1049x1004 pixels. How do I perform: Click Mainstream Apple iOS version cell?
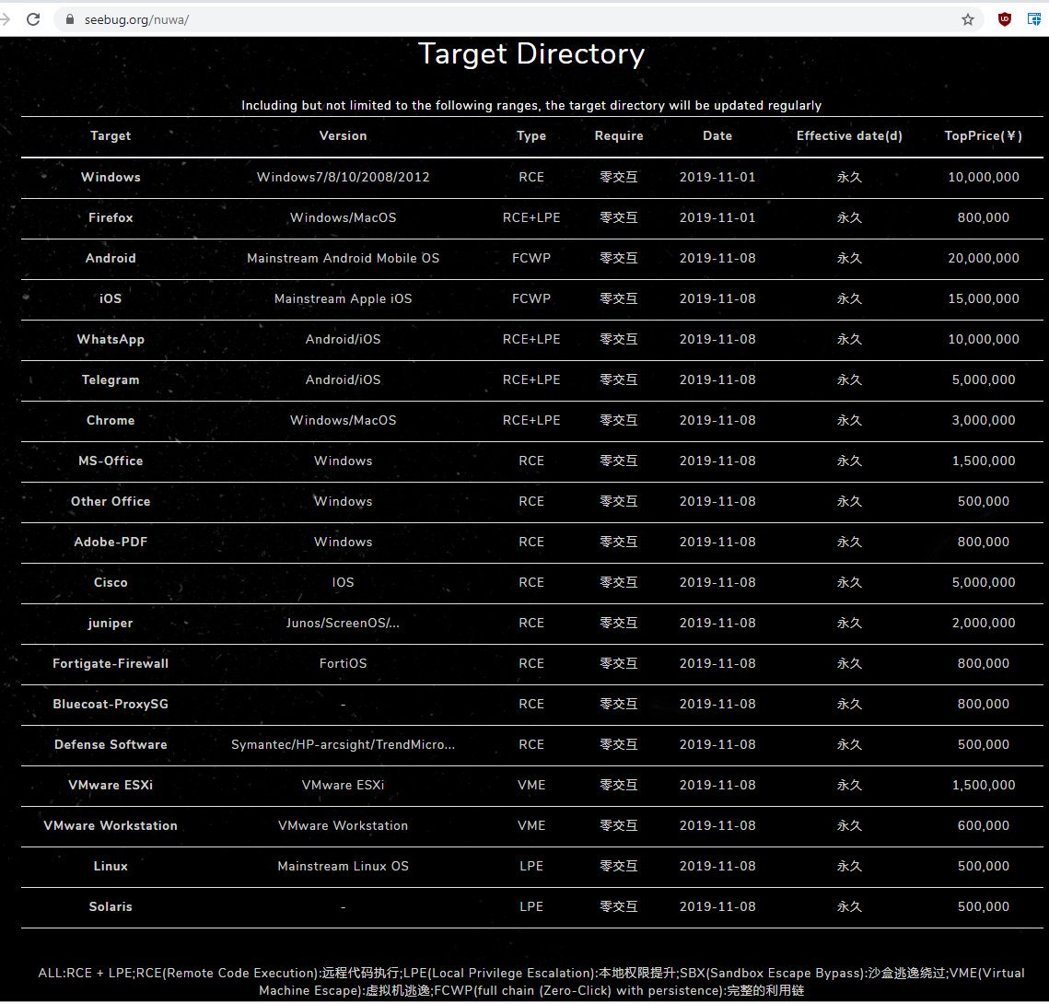tap(344, 299)
